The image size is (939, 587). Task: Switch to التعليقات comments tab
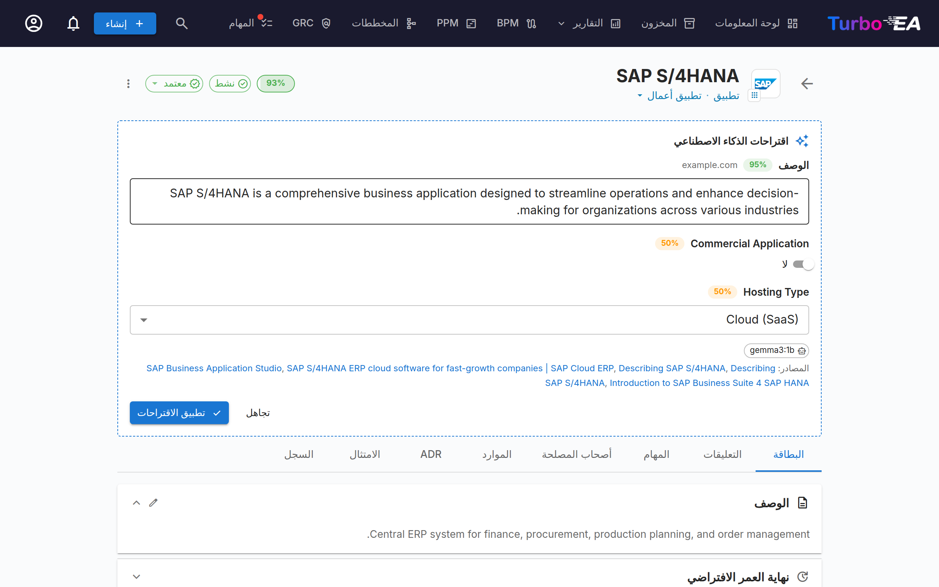[723, 455]
